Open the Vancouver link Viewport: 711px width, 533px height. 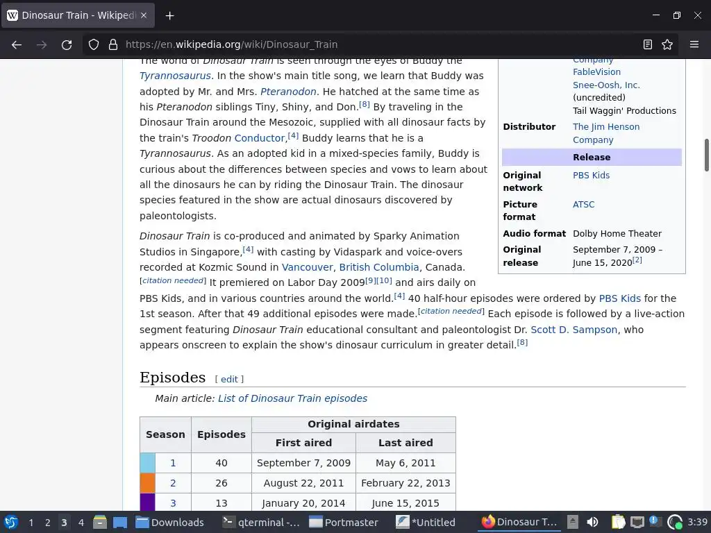click(x=308, y=267)
